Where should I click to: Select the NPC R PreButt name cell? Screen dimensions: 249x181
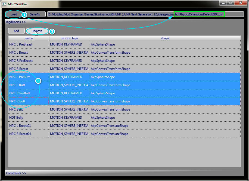[x=29, y=93]
